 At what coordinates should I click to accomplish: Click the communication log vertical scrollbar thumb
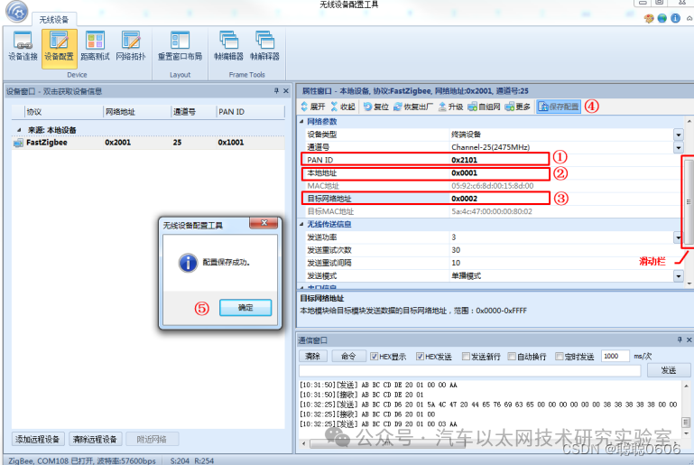point(686,422)
